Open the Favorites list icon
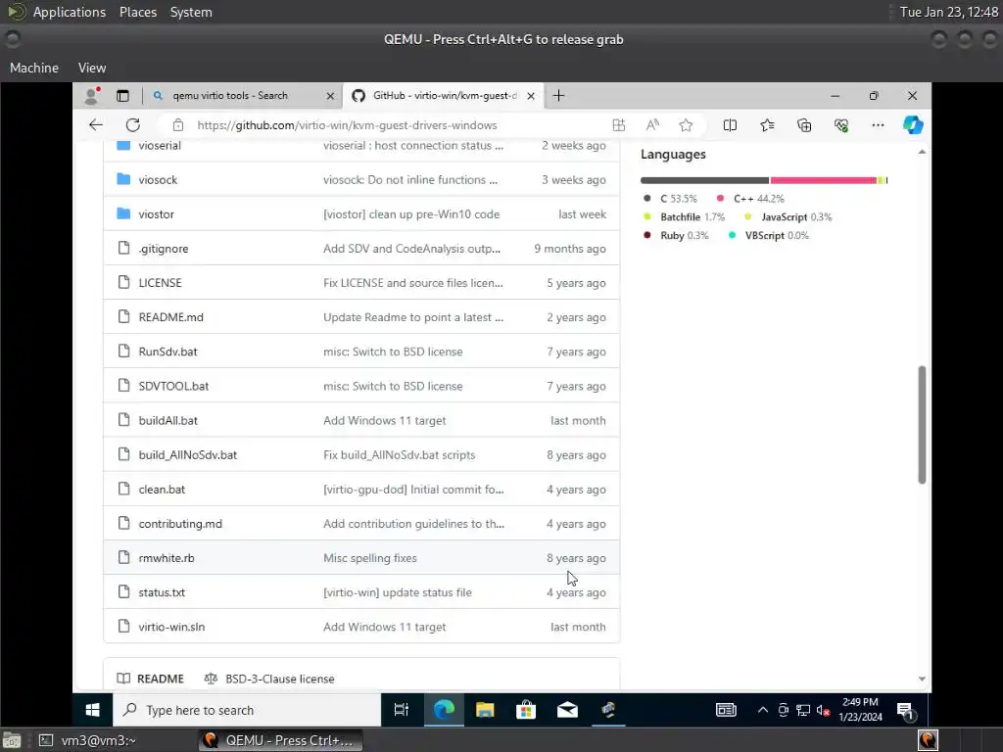 coord(767,125)
